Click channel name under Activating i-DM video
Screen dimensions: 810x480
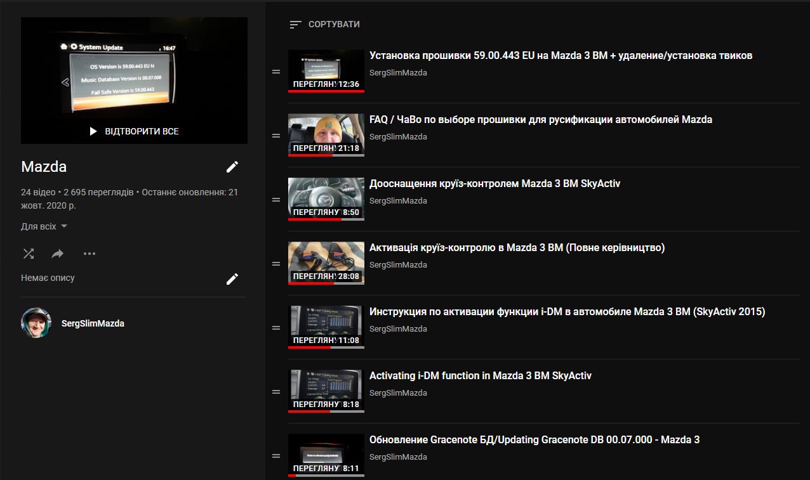[x=398, y=393]
